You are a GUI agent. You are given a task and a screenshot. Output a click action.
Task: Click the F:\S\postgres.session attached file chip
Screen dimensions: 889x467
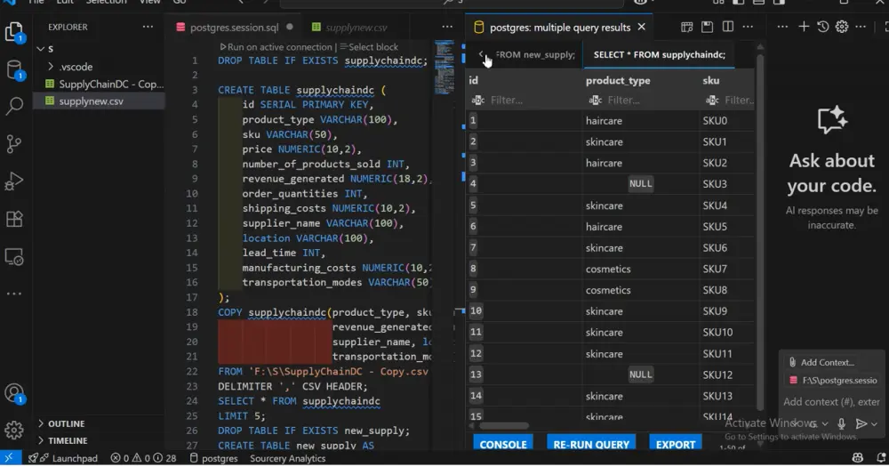click(834, 380)
